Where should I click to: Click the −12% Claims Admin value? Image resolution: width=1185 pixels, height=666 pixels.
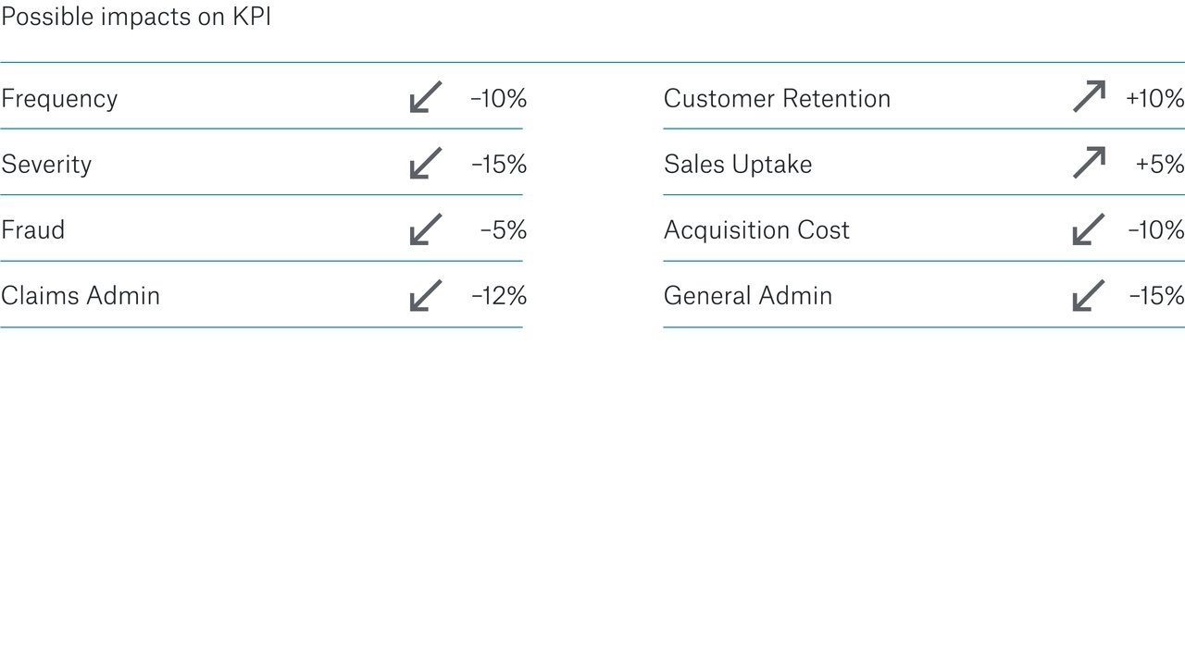(x=499, y=296)
